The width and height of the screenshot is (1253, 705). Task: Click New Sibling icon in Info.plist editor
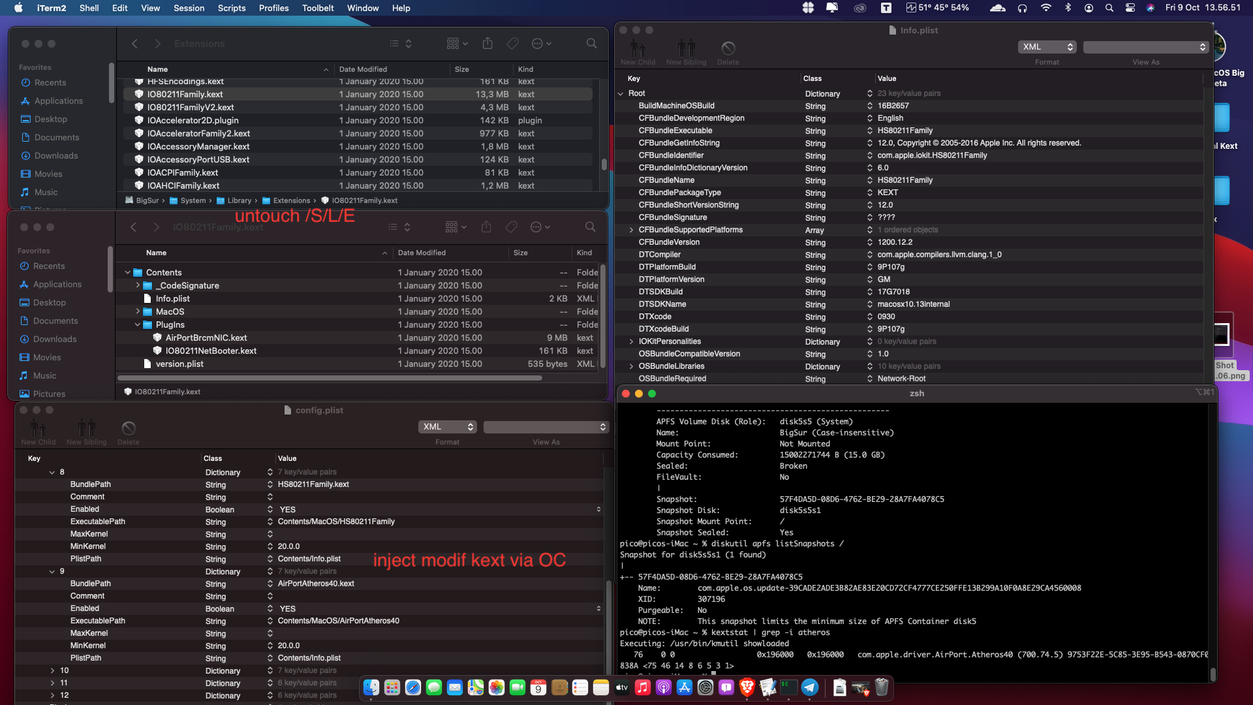click(686, 49)
